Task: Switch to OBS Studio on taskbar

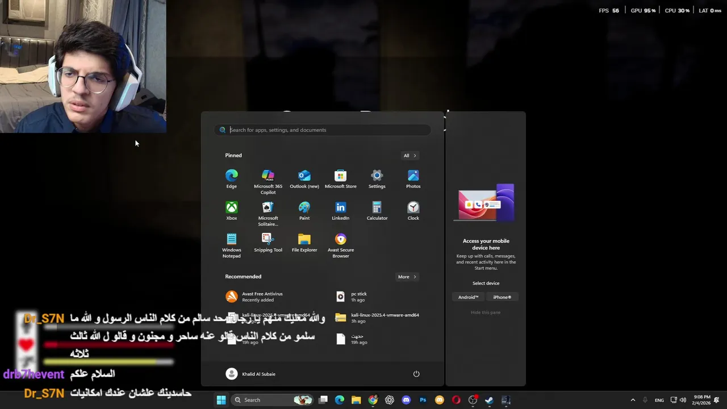Action: (473, 400)
